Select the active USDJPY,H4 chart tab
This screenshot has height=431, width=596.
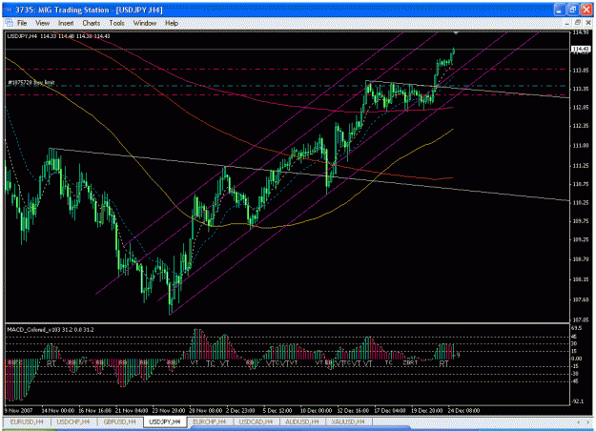(x=165, y=421)
